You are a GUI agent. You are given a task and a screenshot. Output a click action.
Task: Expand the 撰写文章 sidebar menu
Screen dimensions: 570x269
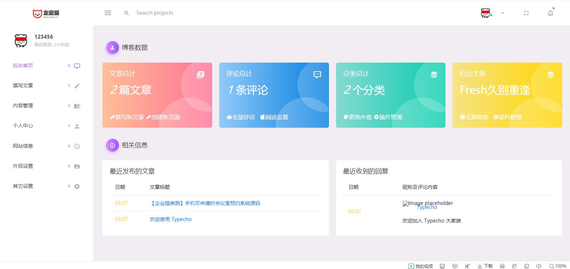coord(23,85)
